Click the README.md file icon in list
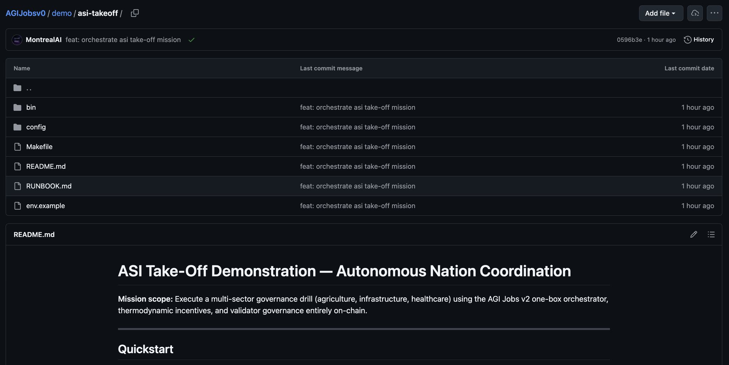The width and height of the screenshot is (729, 365). coord(17,166)
